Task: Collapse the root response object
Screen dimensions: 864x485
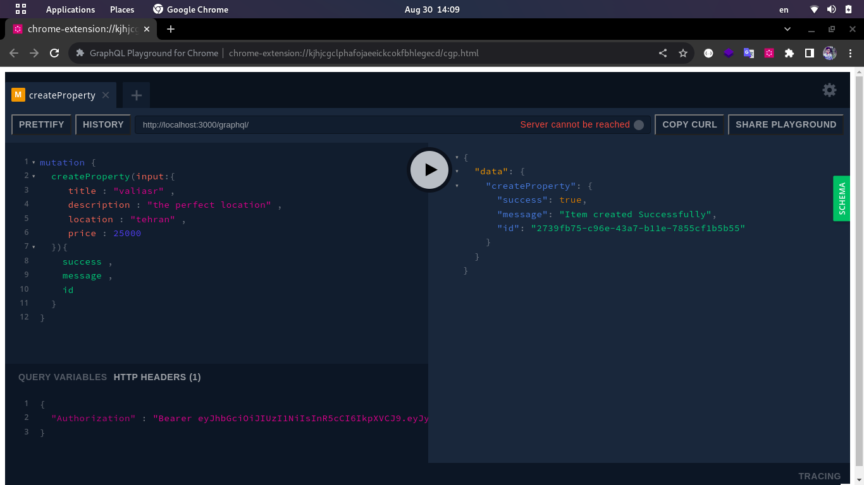Action: click(457, 157)
